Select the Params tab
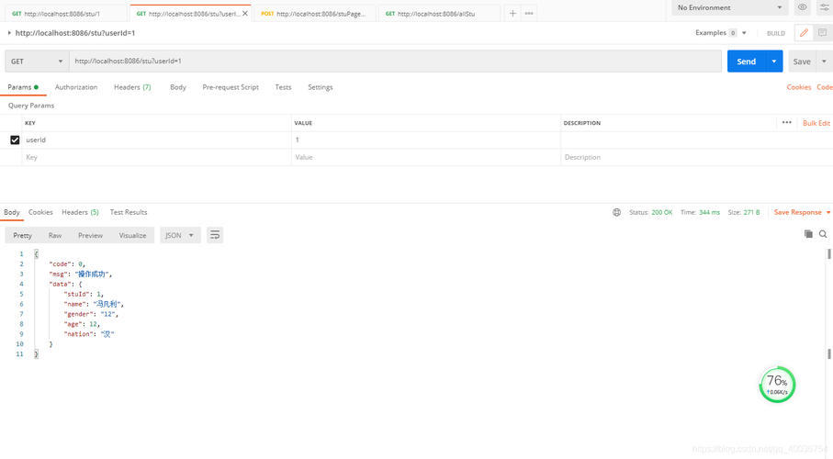833x459 pixels. click(x=23, y=87)
